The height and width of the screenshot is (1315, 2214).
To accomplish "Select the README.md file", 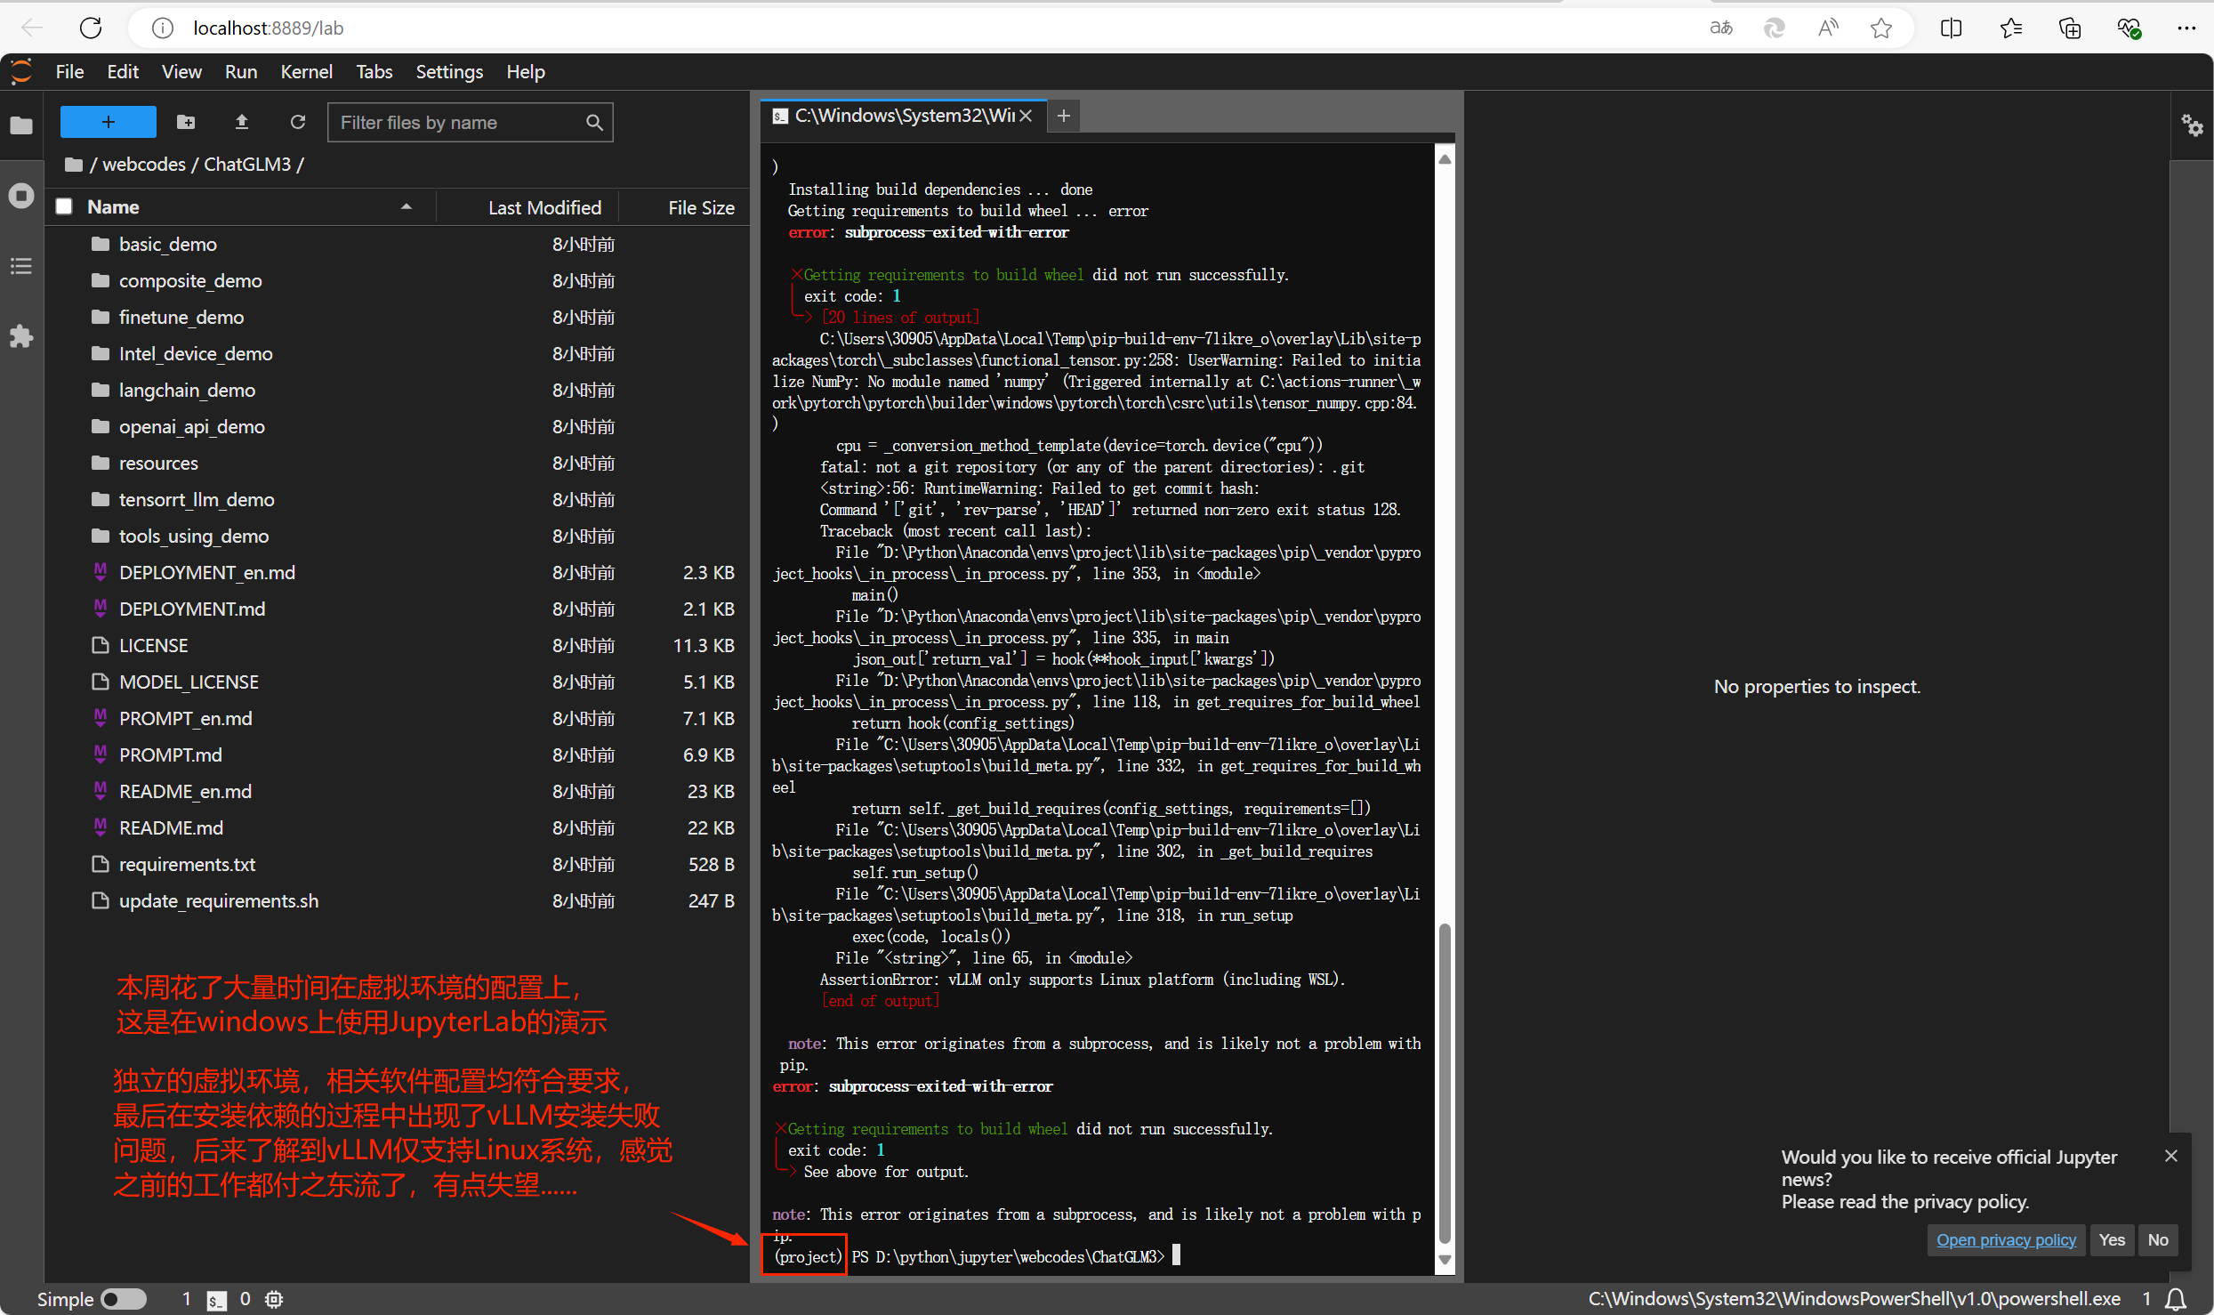I will [397, 827].
